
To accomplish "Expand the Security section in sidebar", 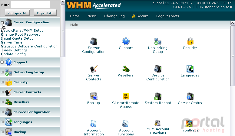I will [x=2, y=82].
